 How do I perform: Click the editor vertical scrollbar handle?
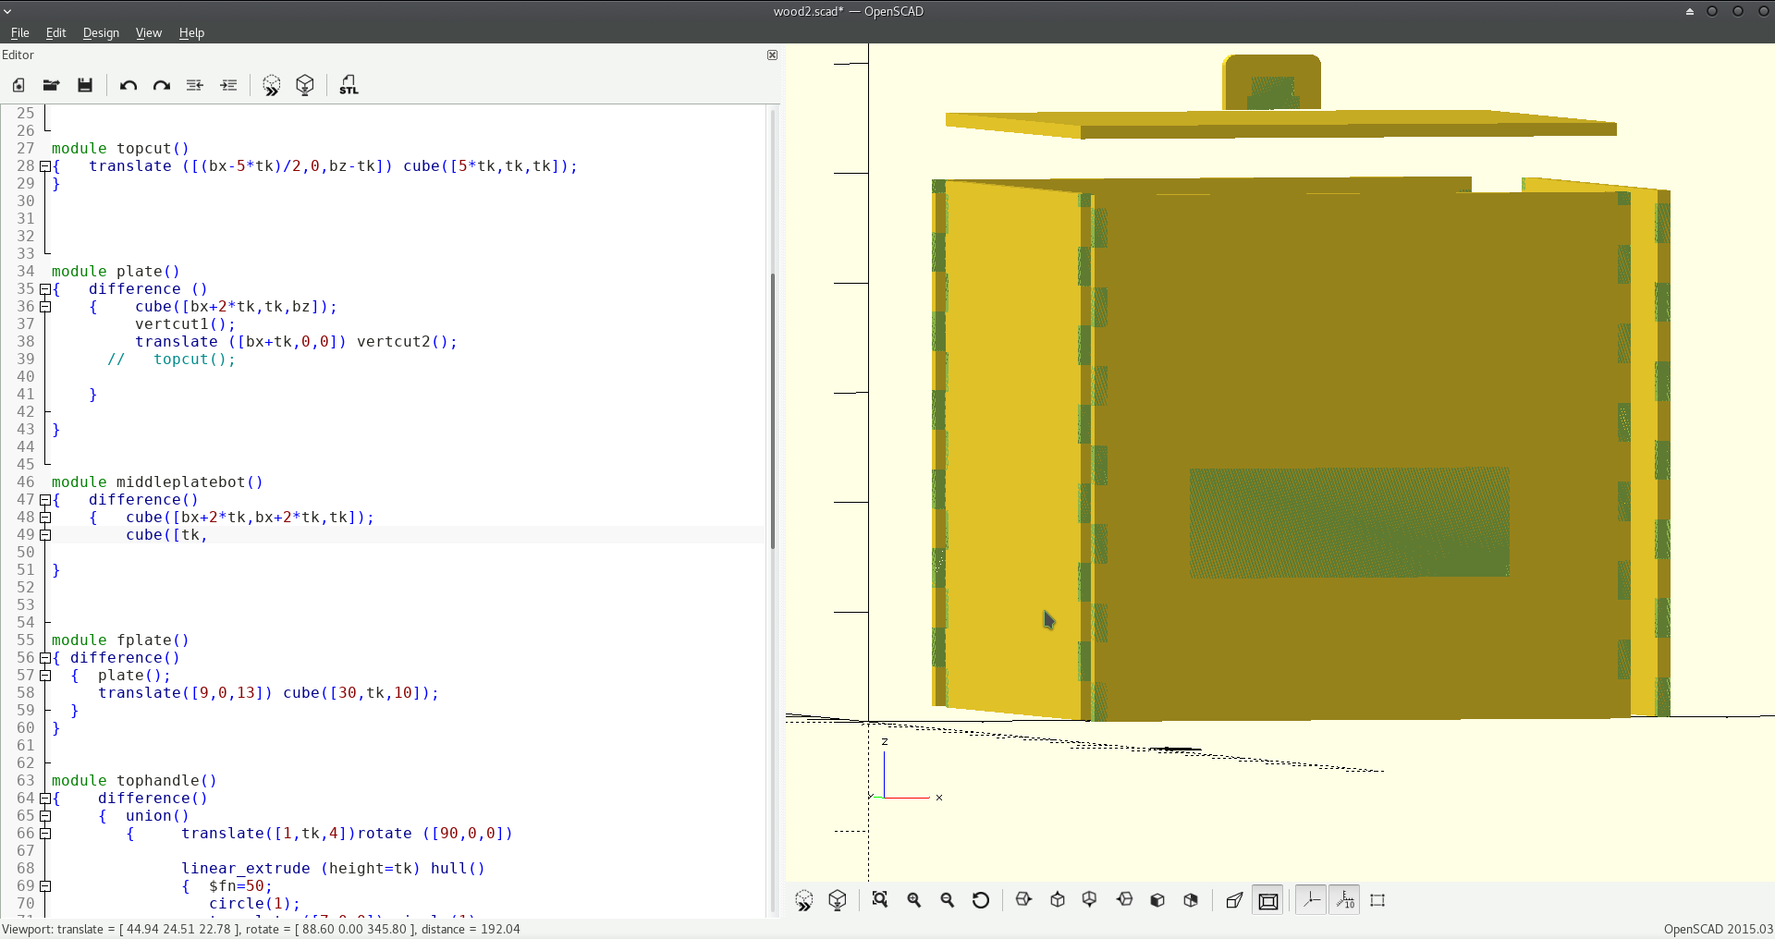773,411
